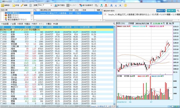Click the 編輯 (edit) pencil icon
Image resolution: width=180 pixels, height=108 pixels.
24,5
